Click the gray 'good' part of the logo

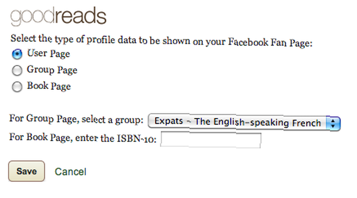pos(32,16)
